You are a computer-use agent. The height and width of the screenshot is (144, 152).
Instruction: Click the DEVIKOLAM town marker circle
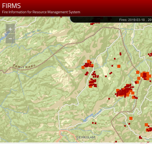pyautogui.click(x=77, y=139)
